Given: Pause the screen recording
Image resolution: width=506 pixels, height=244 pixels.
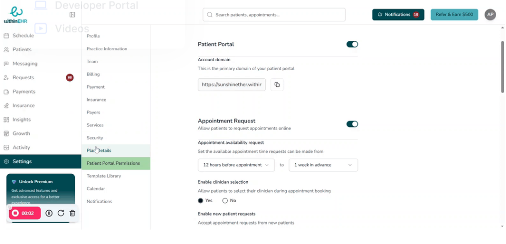Looking at the screenshot, I should [49, 213].
